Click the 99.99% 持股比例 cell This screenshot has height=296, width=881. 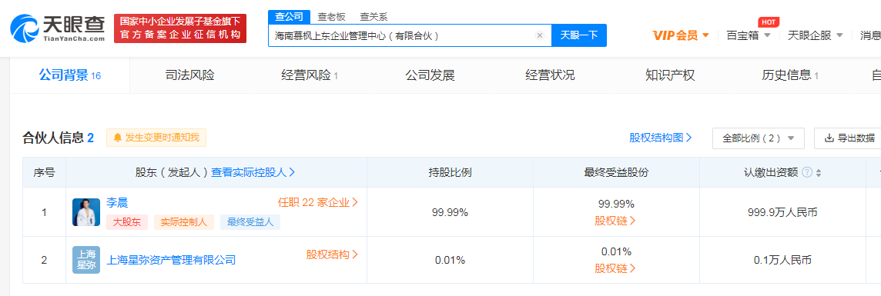pyautogui.click(x=450, y=212)
